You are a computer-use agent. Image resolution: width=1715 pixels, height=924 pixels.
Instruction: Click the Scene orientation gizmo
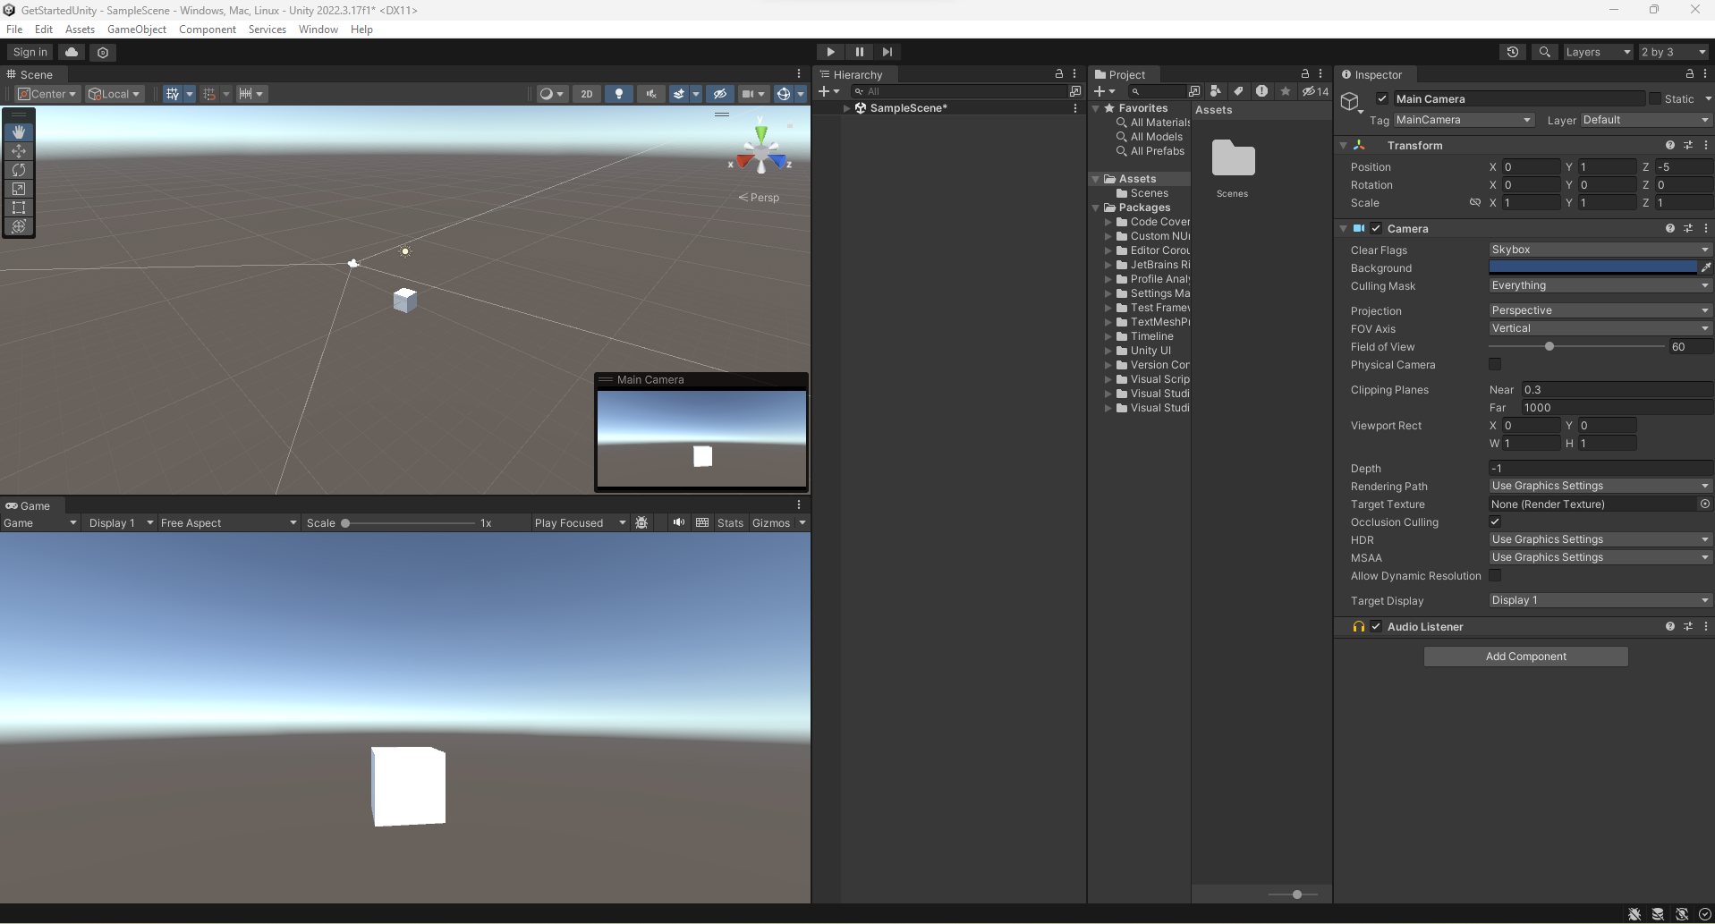761,151
